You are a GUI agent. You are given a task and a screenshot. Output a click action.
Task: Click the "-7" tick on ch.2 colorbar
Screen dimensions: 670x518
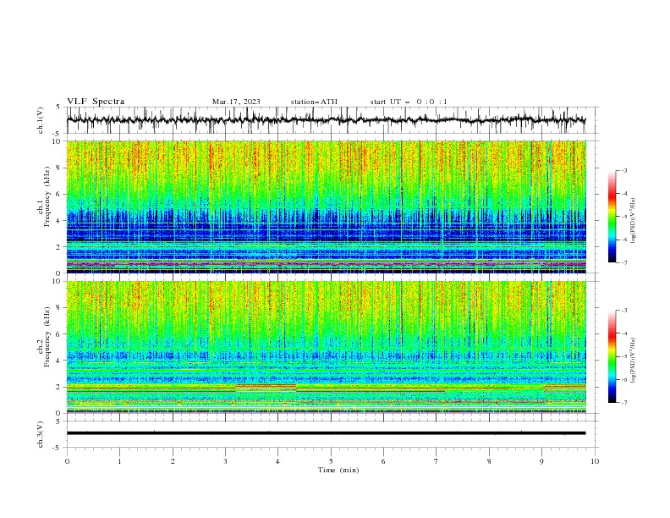tap(624, 402)
